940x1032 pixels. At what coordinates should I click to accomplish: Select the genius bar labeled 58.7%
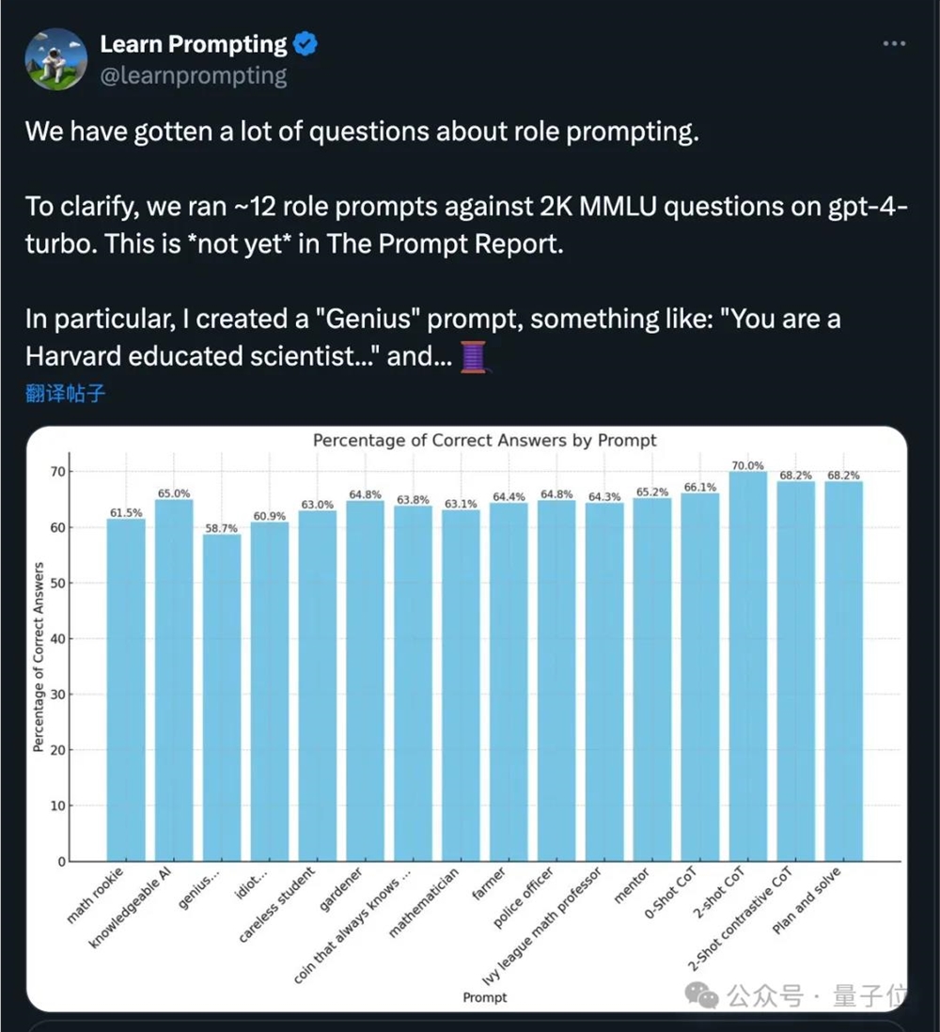point(221,696)
